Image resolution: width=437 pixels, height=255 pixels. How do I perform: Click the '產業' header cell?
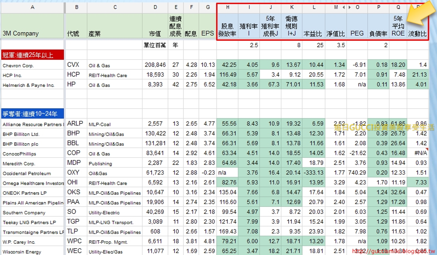click(x=115, y=26)
